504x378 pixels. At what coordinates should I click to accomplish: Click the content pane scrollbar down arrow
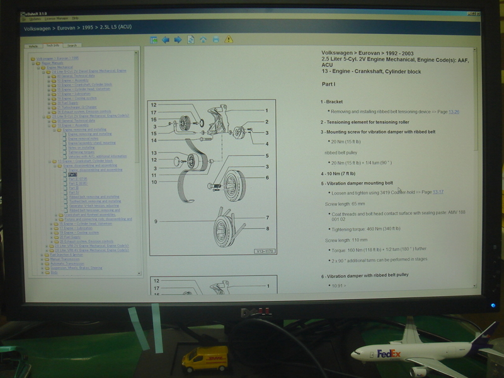point(475,286)
